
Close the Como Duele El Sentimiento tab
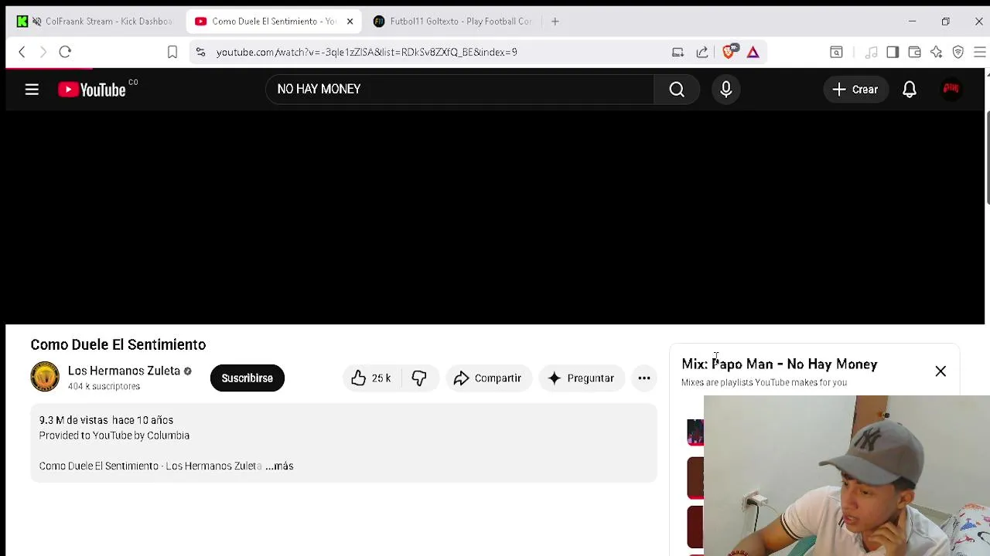tap(350, 22)
